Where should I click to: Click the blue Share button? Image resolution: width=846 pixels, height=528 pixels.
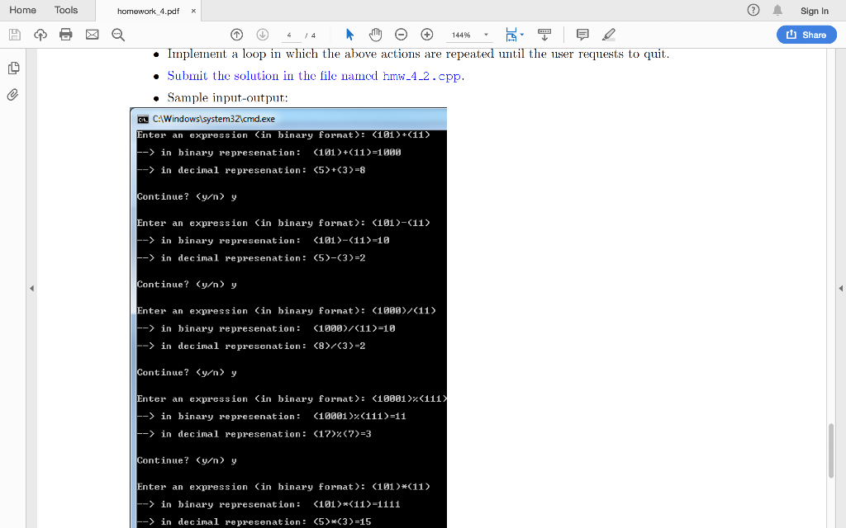tap(806, 35)
